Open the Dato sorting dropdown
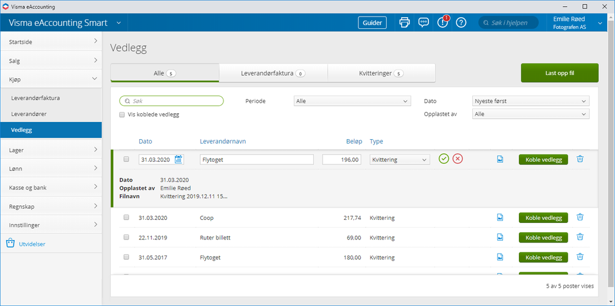Screen dimensions: 615x306 [x=530, y=101]
